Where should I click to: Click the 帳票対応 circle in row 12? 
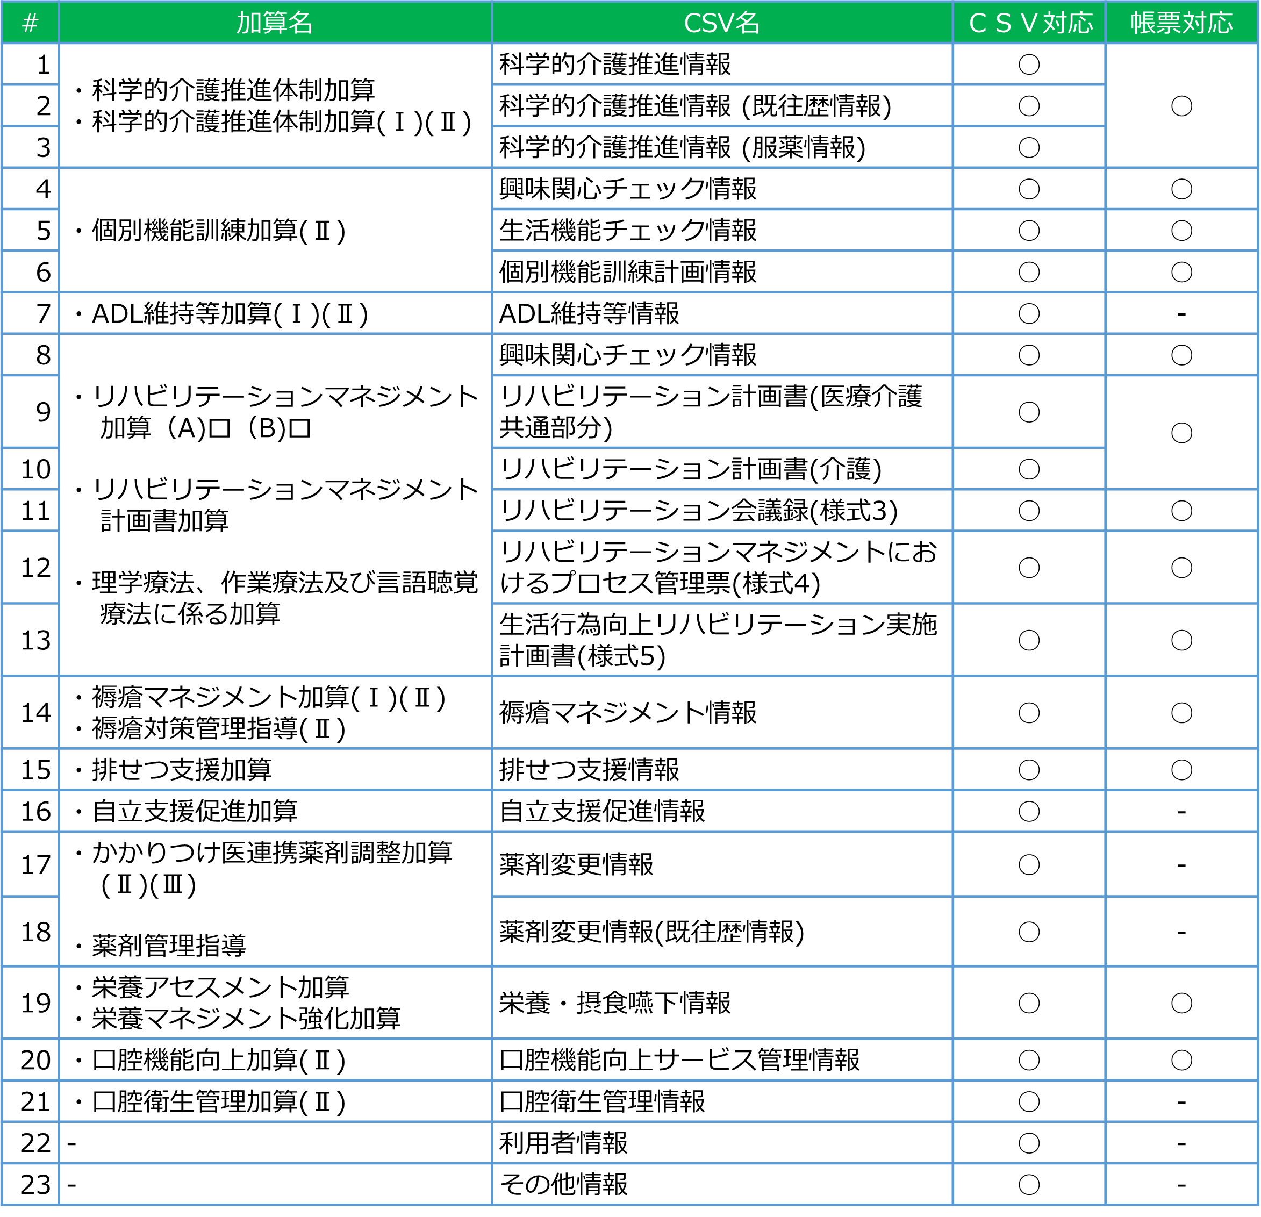tap(1181, 567)
